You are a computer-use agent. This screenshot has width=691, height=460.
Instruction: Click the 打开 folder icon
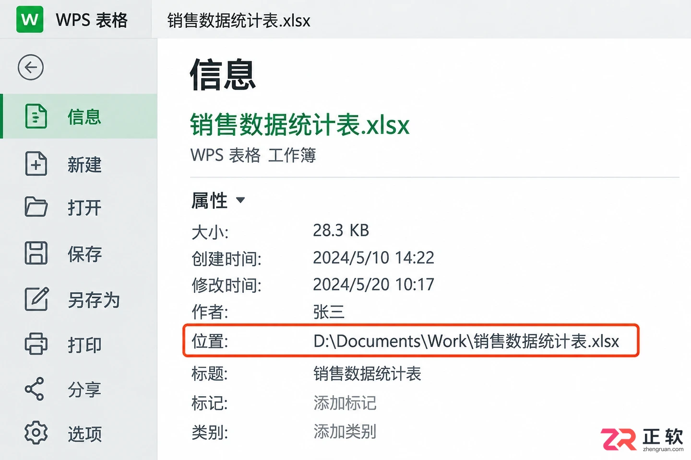(36, 207)
